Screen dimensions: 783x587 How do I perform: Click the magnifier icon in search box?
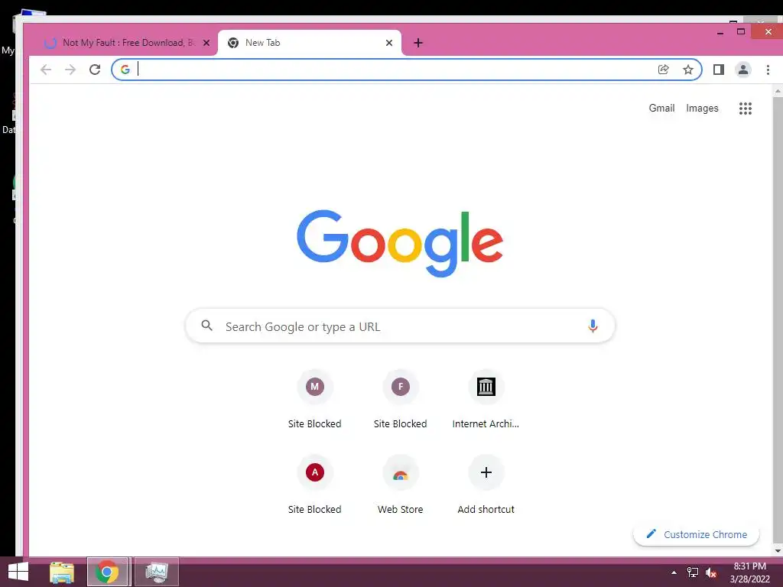pos(206,326)
